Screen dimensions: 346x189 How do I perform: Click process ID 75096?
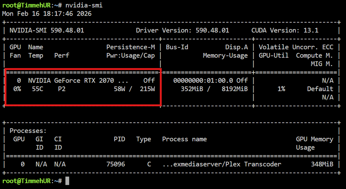pyautogui.click(x=116, y=164)
